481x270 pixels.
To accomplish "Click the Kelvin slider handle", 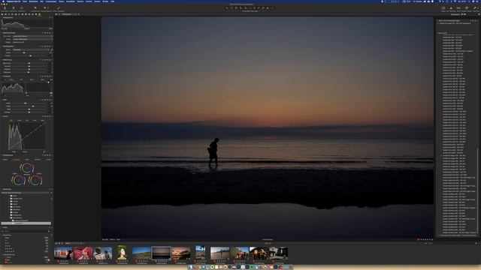I will coord(24,52).
